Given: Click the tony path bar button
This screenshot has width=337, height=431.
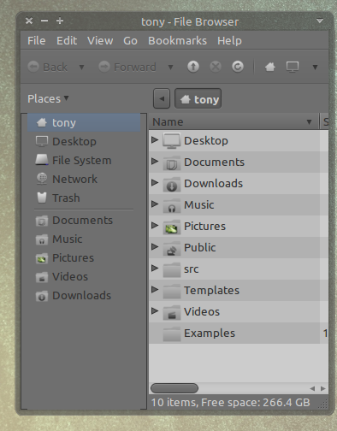Looking at the screenshot, I should coord(198,98).
